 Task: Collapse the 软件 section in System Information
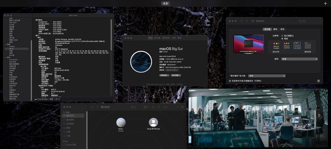pos(6,57)
